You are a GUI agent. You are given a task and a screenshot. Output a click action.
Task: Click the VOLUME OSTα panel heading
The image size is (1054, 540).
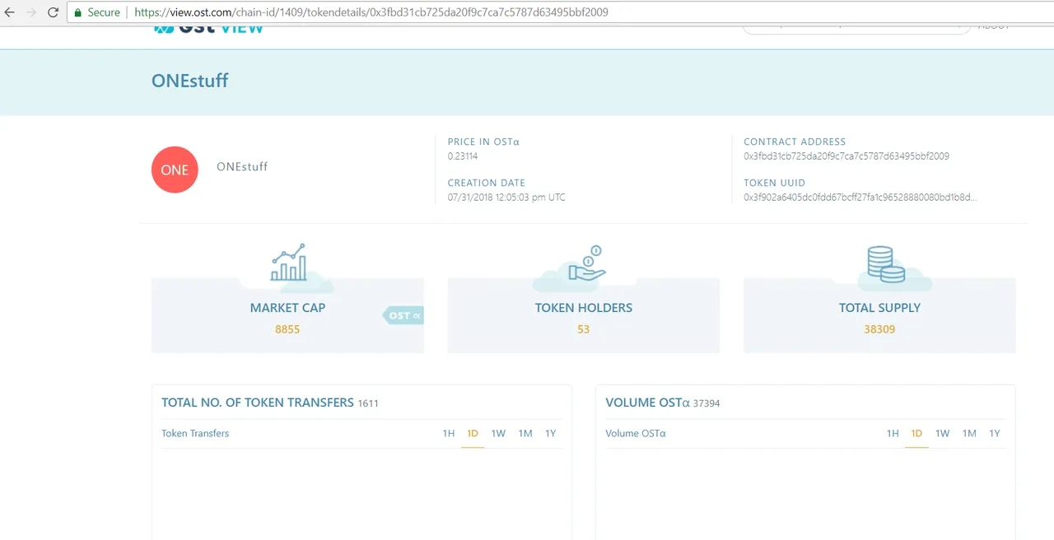647,403
